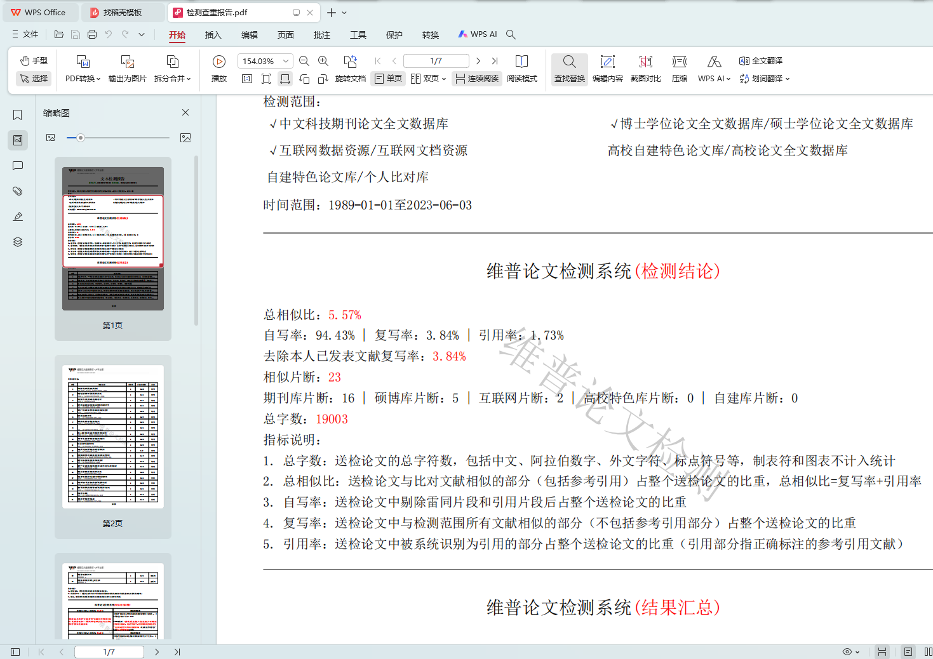Select the Hand tool (手型)
This screenshot has width=933, height=659.
coord(34,61)
